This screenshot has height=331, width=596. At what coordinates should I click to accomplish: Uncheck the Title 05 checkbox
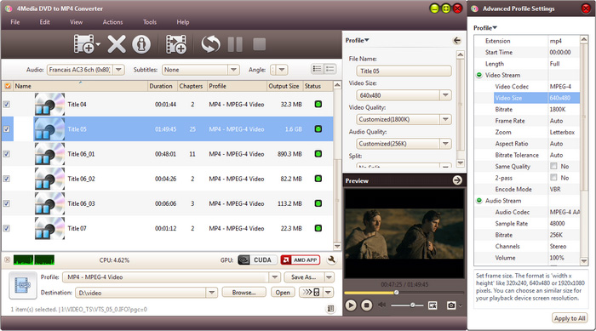[7, 128]
